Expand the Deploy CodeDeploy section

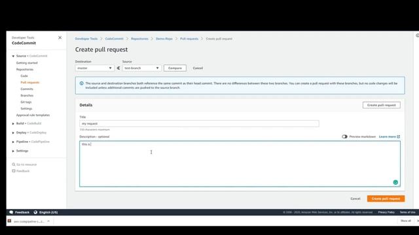tap(13, 133)
